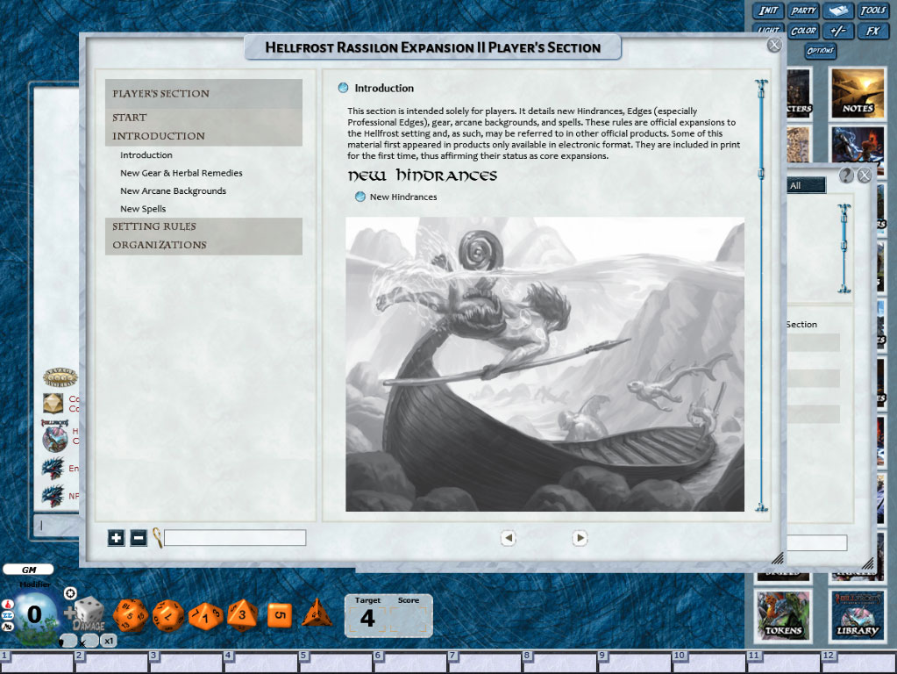This screenshot has height=674, width=897.
Task: Toggle the LIGHT panel
Action: pyautogui.click(x=767, y=29)
